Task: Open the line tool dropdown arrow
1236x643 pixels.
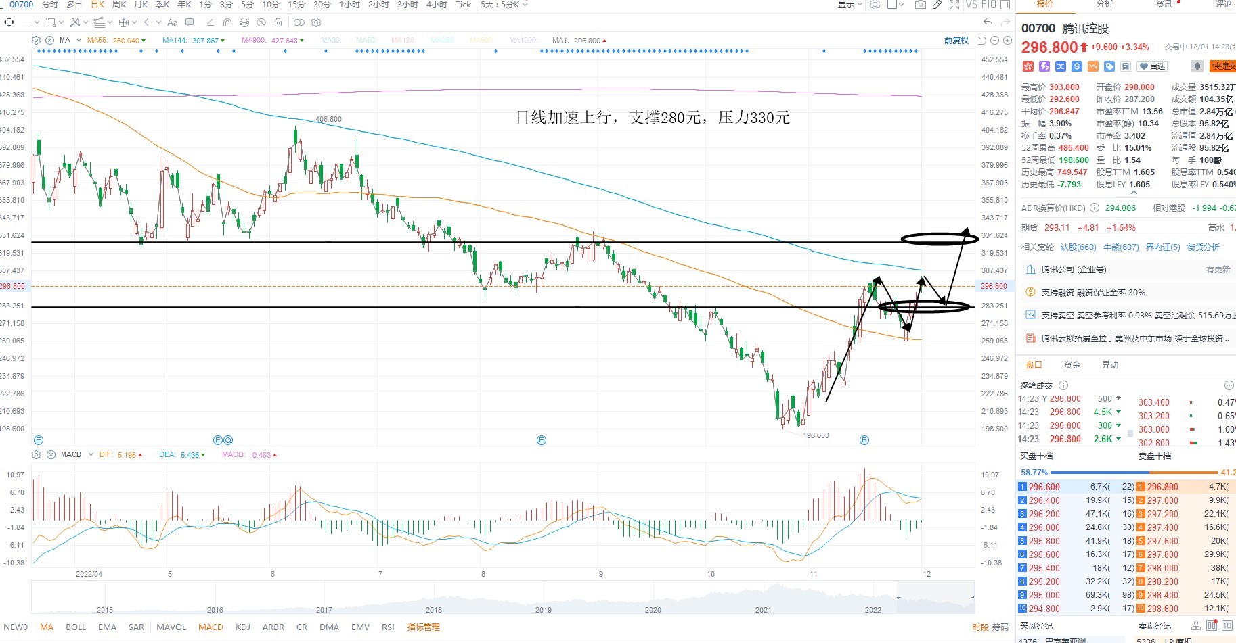Action: (35, 22)
